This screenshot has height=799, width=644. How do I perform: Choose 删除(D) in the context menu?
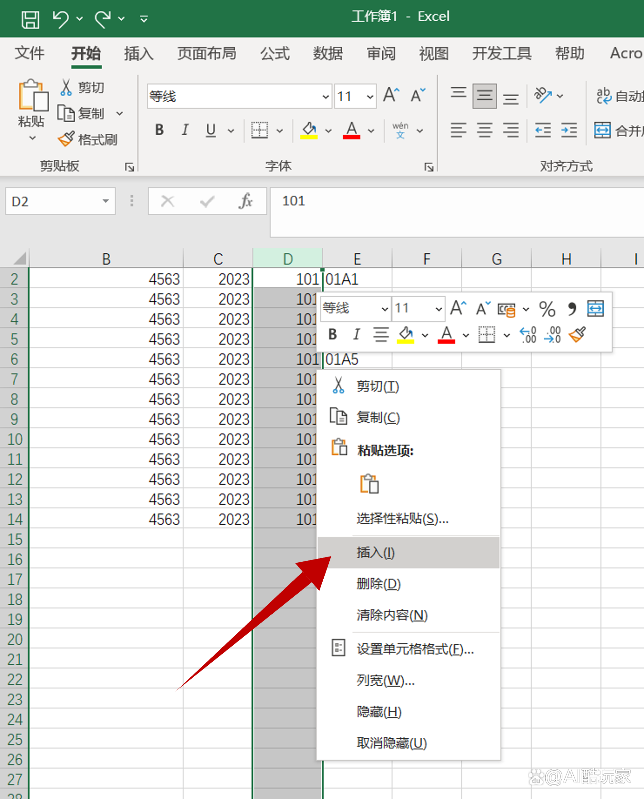pos(408,584)
